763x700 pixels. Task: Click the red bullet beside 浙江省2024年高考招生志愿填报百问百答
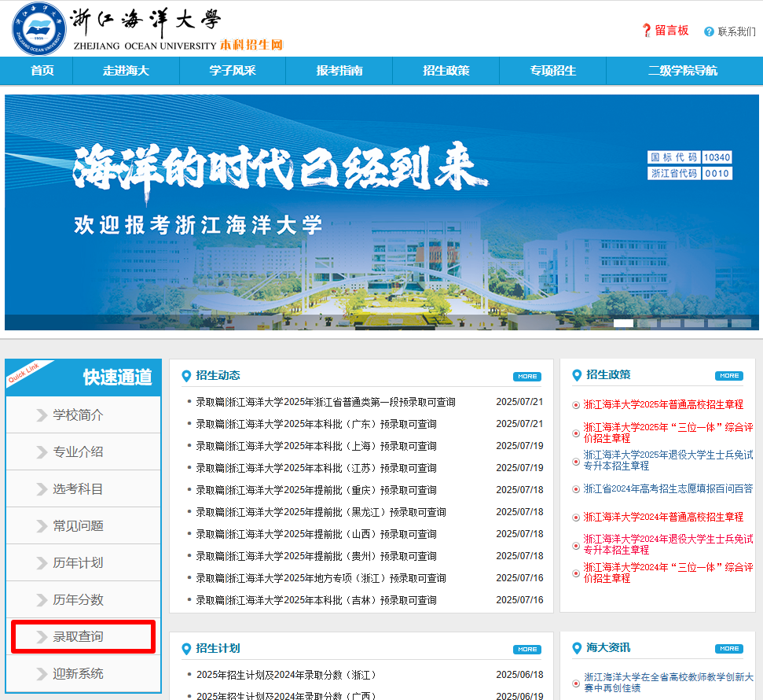(576, 489)
